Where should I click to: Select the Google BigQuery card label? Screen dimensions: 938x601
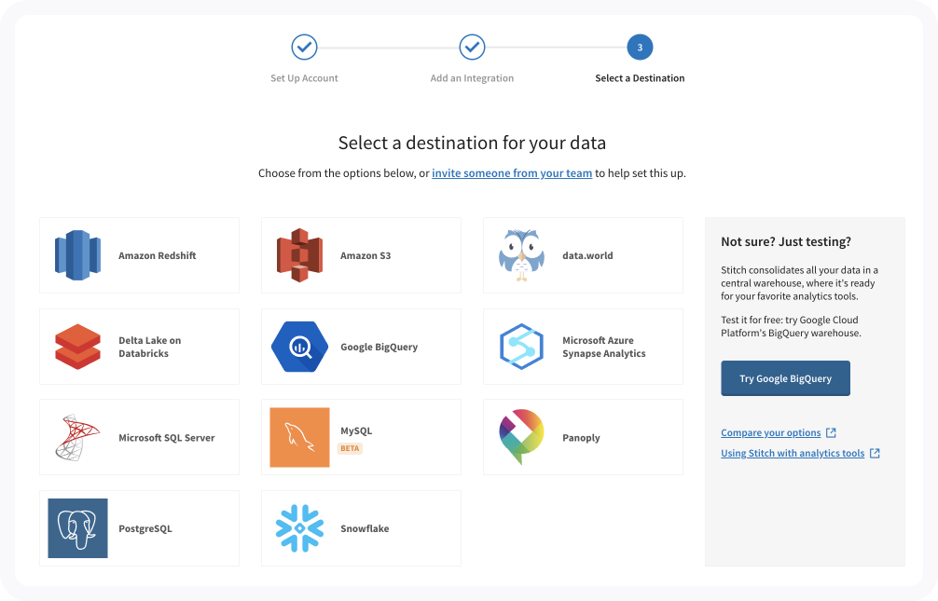pos(379,347)
